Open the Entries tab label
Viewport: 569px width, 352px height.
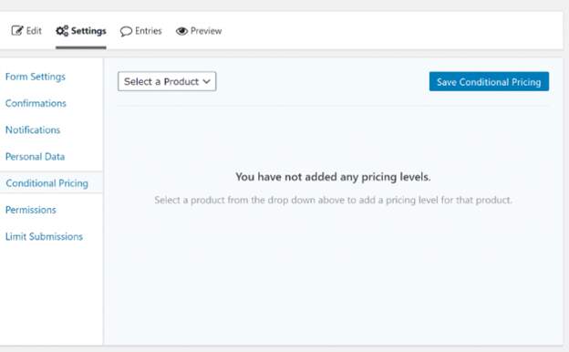pyautogui.click(x=148, y=31)
